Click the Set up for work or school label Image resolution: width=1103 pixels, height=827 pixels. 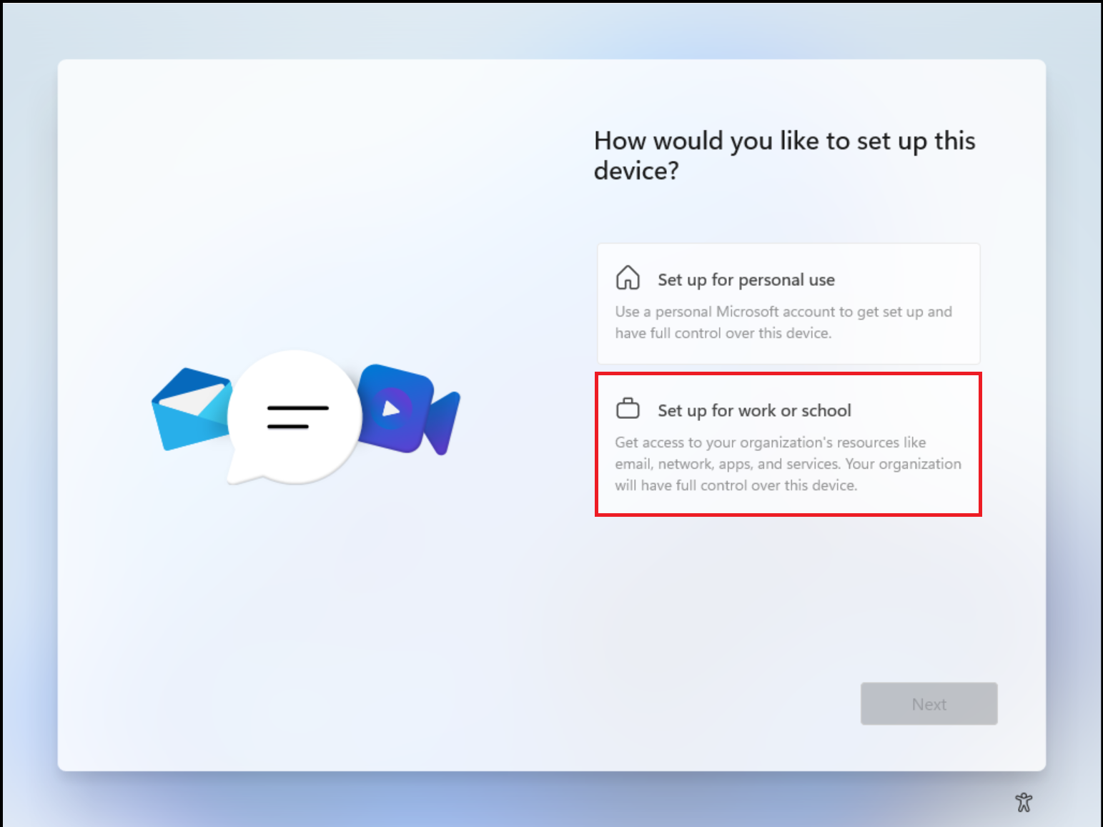pyautogui.click(x=754, y=410)
